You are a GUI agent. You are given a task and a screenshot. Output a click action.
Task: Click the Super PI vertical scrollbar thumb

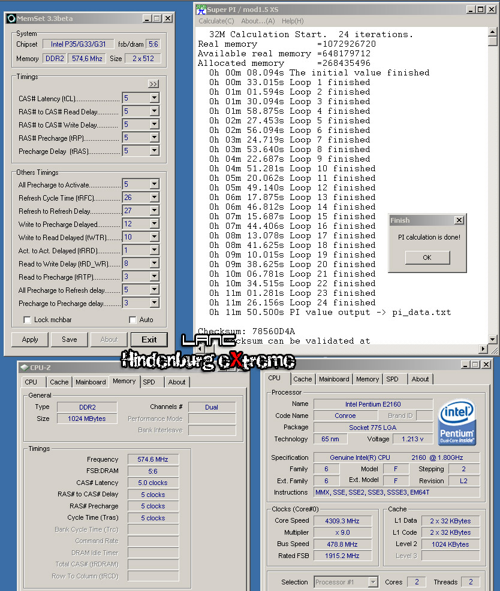coord(492,41)
